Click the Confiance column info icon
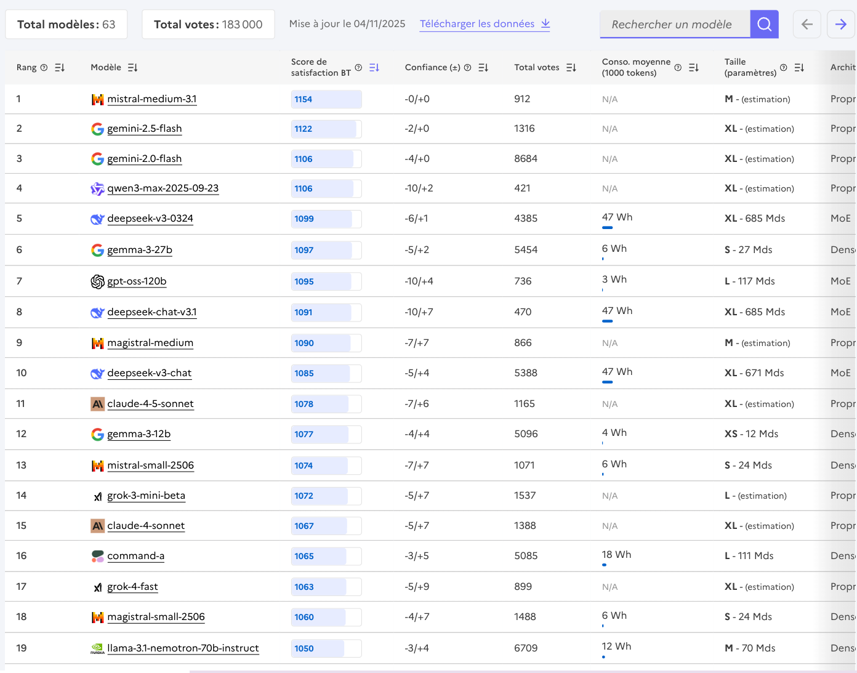The height and width of the screenshot is (673, 857). tap(467, 68)
